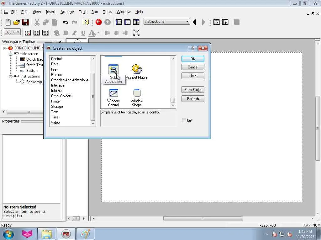
Task: Toggle the List checkbox
Action: [x=184, y=120]
